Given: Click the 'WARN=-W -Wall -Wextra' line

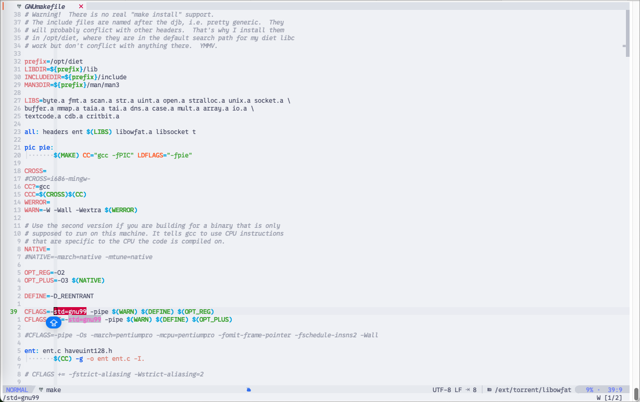Looking at the screenshot, I should (81, 210).
